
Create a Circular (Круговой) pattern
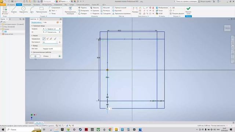click(117, 11)
